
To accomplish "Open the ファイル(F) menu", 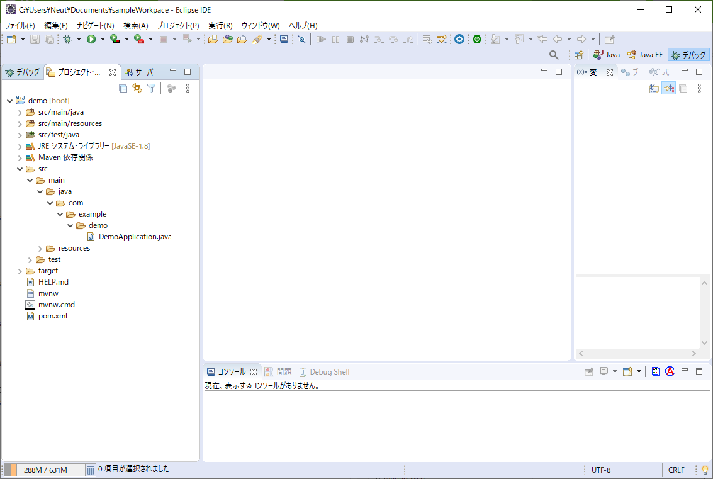I will tap(20, 25).
